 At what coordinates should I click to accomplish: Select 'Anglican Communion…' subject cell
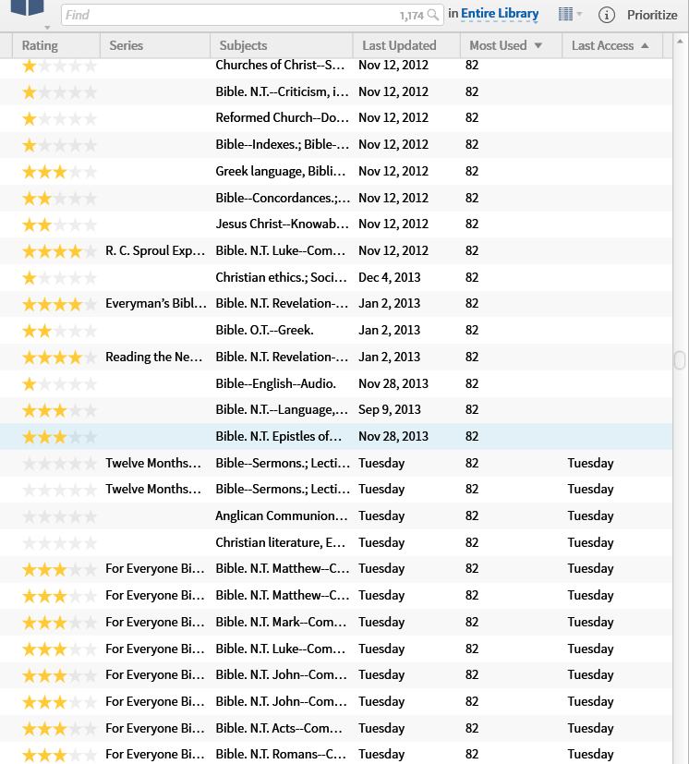tap(282, 516)
